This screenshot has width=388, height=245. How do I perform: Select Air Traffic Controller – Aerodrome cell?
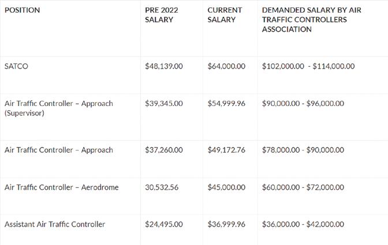[62, 187]
